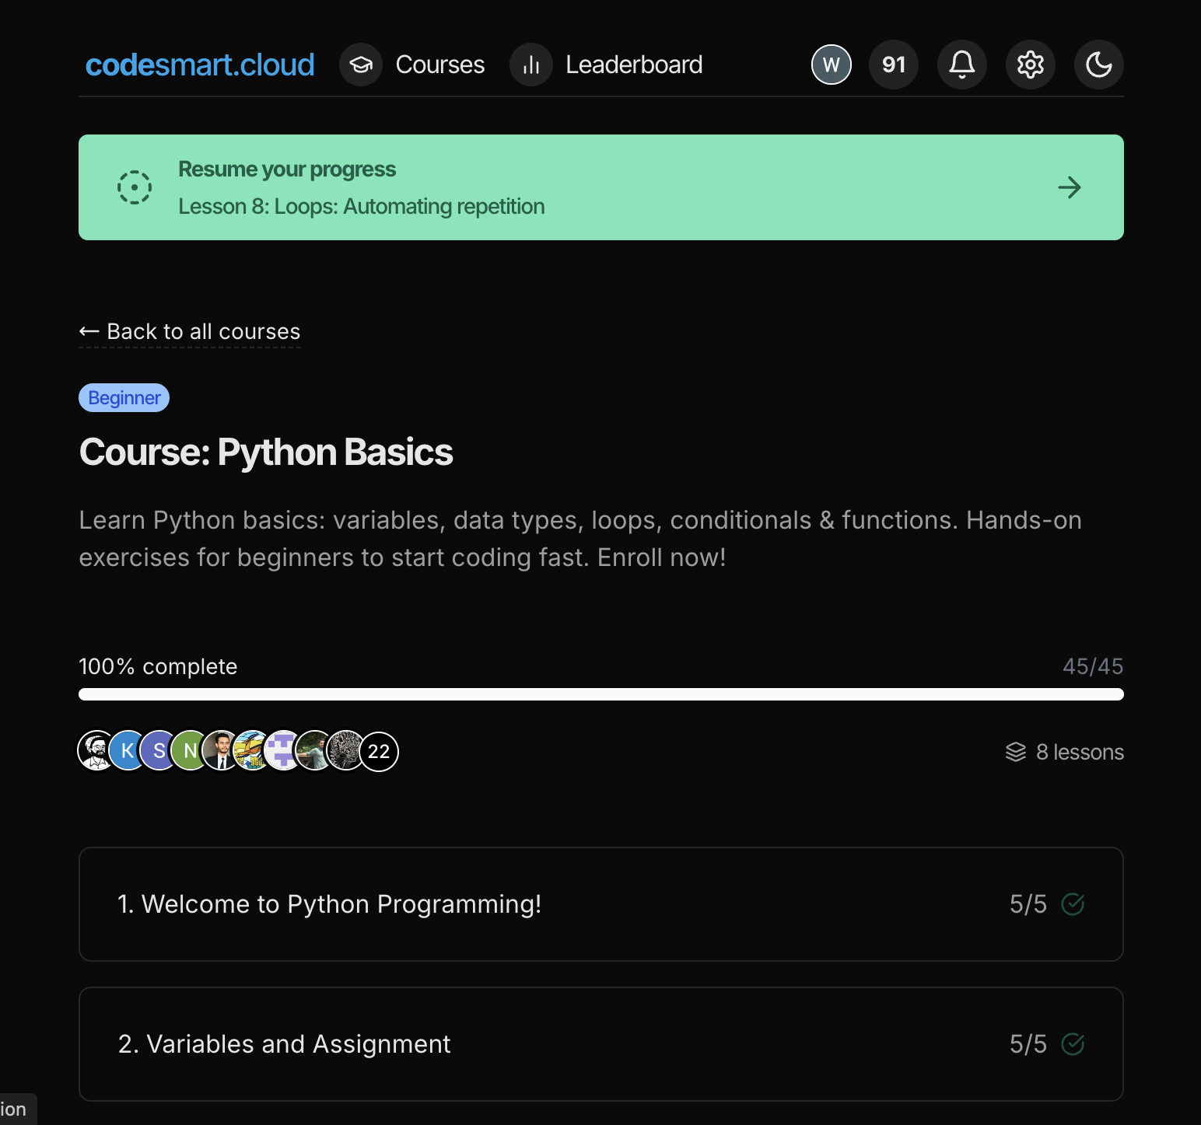Click checkmark icon for Variables lesson
The width and height of the screenshot is (1201, 1125).
(x=1073, y=1044)
